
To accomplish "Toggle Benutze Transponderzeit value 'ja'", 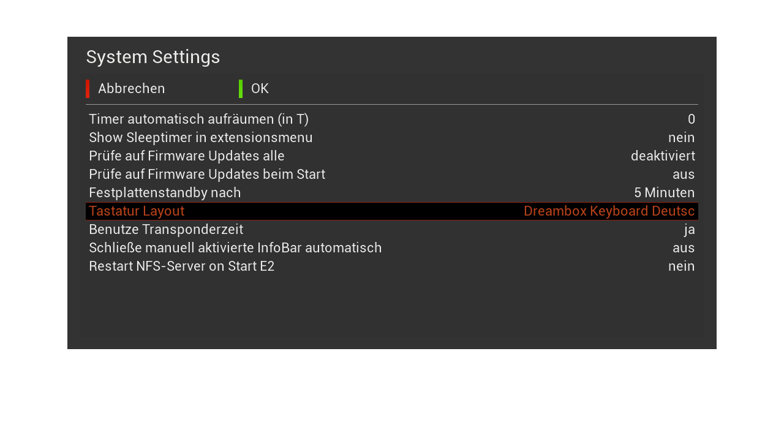I will click(689, 230).
